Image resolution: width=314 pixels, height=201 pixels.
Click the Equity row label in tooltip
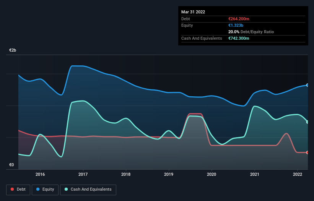click(187, 25)
